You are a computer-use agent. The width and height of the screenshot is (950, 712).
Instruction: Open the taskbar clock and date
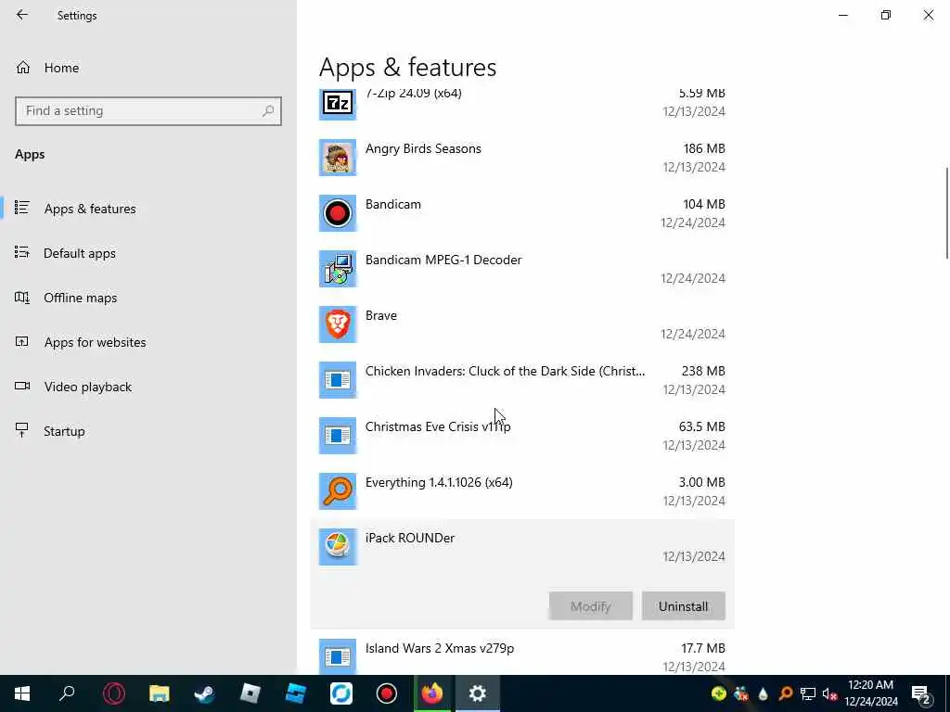(x=870, y=693)
